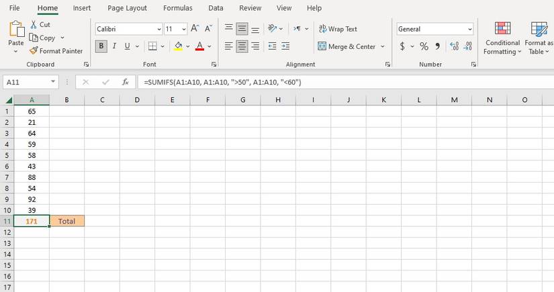554x292 pixels.
Task: Open the Help tab
Action: (314, 8)
